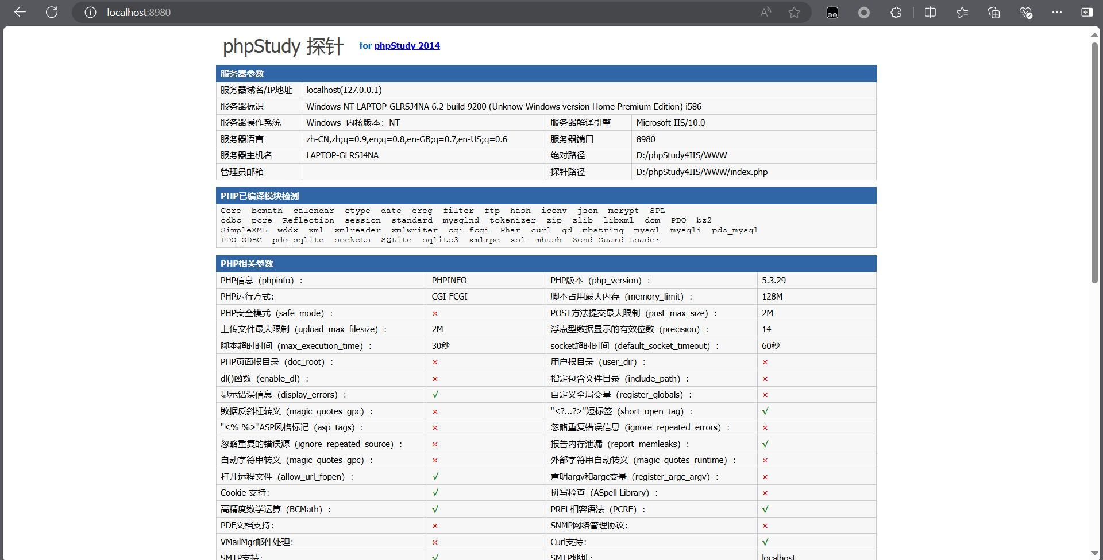1103x560 pixels.
Task: Add this page to favorites star
Action: (794, 12)
